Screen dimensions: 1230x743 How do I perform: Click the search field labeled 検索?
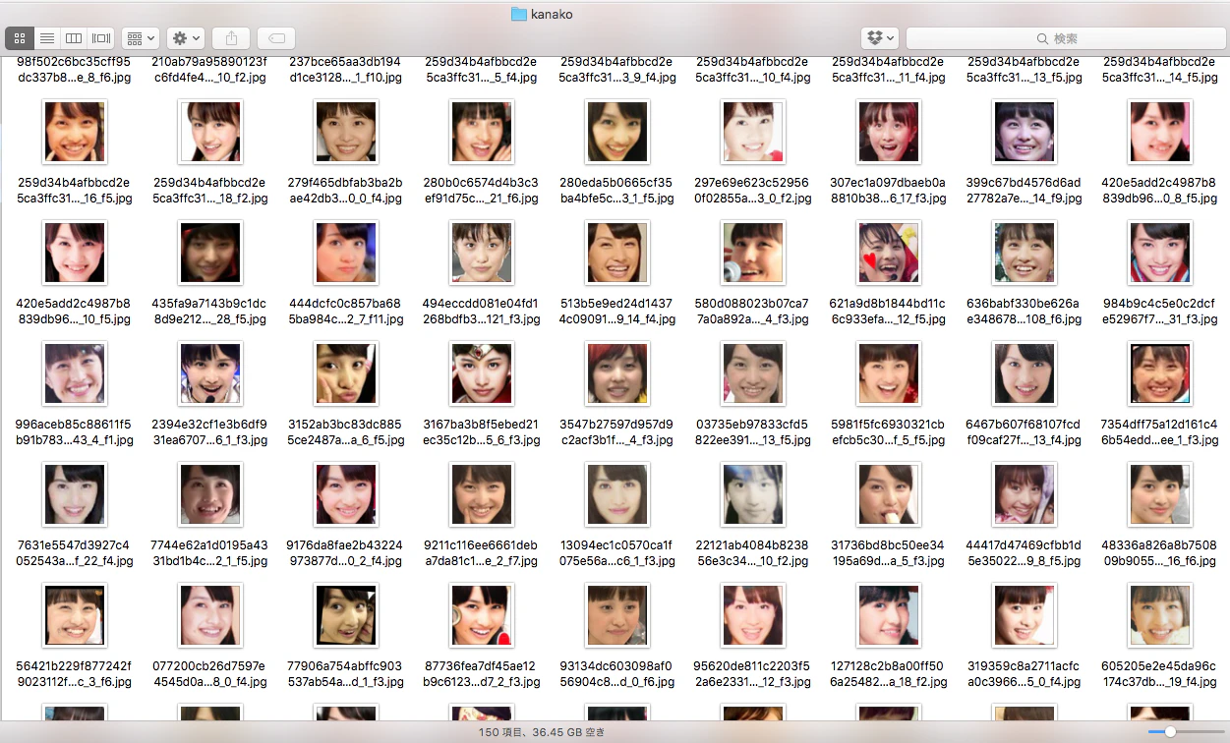(1064, 38)
